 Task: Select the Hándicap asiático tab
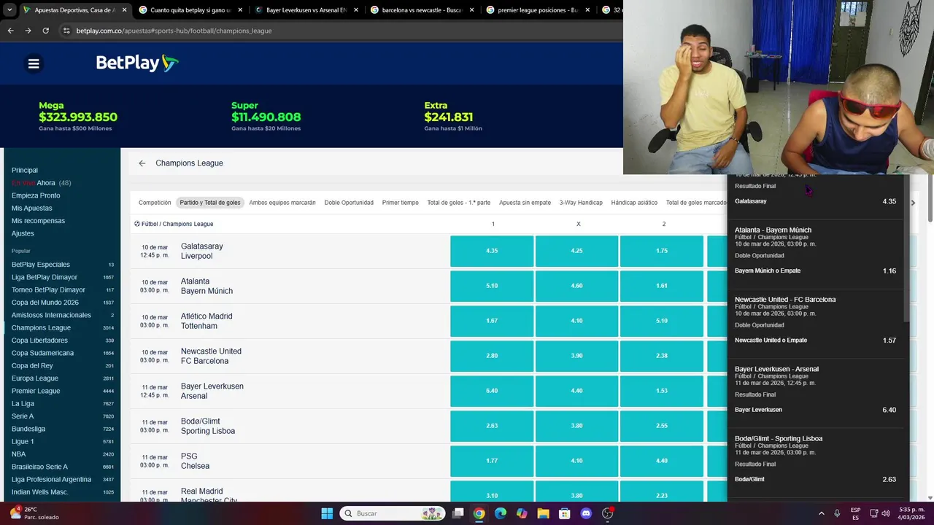[634, 203]
